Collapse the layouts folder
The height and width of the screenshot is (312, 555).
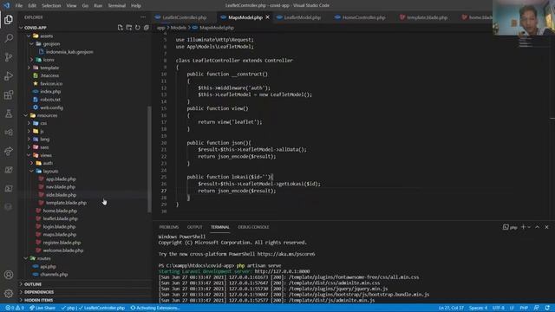[x=32, y=171]
